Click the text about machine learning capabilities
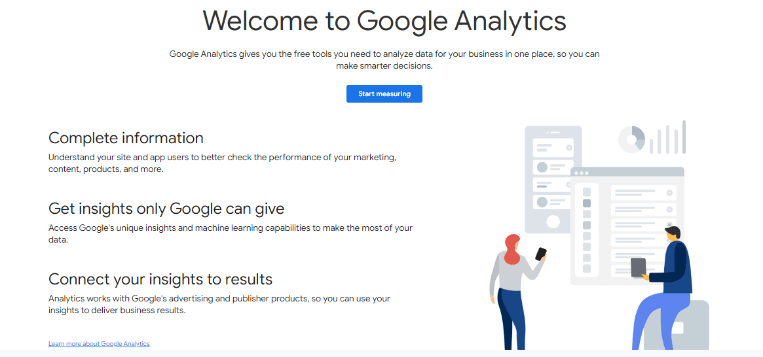Viewport: 763px width, 357px height. tap(231, 233)
